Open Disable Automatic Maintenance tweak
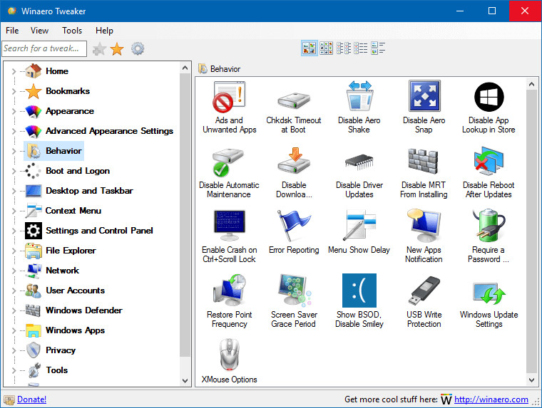Viewport: 542px width, 408px height. coord(229,172)
